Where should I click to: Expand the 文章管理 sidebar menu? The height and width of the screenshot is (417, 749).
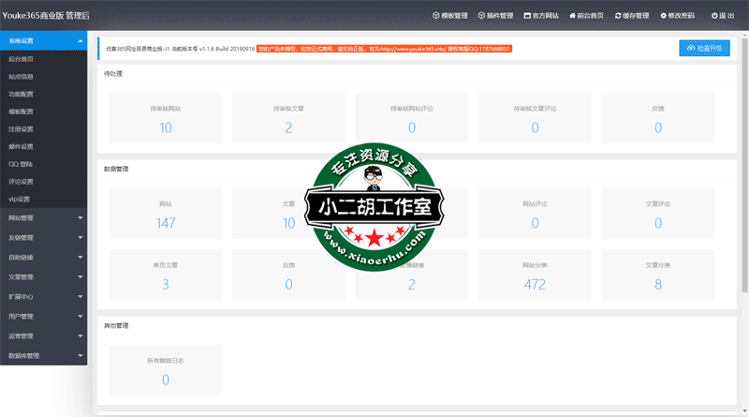tap(44, 277)
